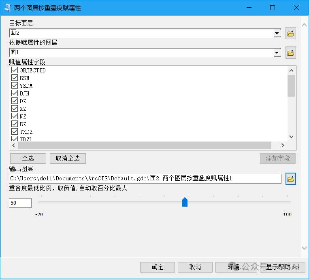The image size is (309, 279).
Task: Select the TXDZ field name text
Action: [26, 132]
